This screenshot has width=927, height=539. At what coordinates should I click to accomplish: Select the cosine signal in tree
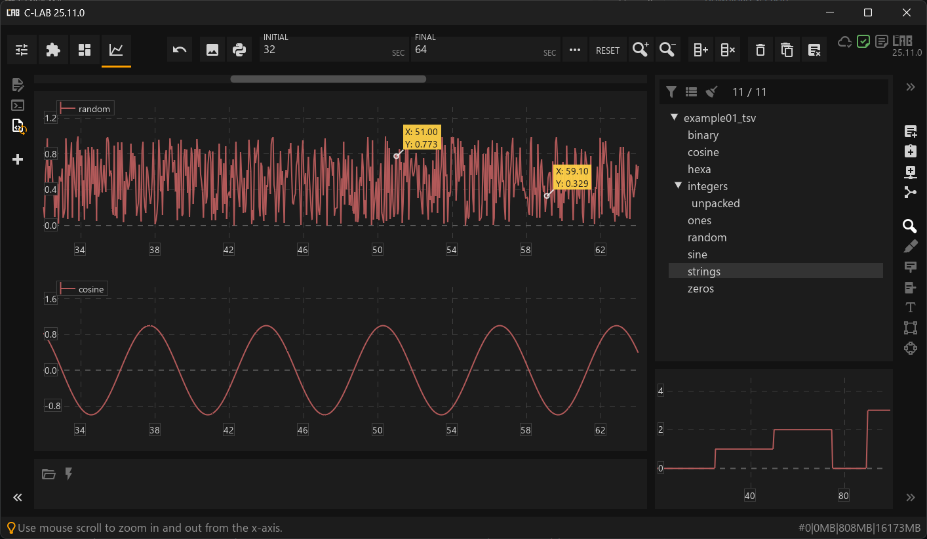pyautogui.click(x=703, y=152)
